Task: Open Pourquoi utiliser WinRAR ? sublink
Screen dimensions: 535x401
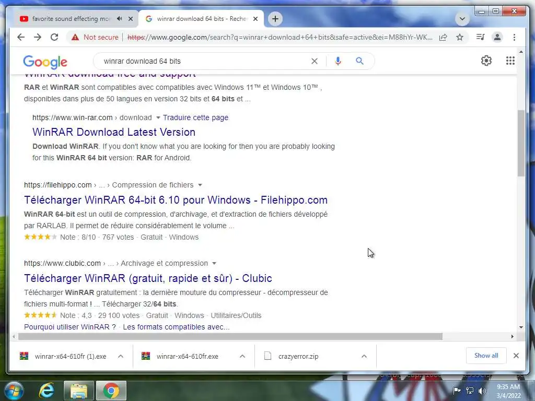Action: point(70,327)
